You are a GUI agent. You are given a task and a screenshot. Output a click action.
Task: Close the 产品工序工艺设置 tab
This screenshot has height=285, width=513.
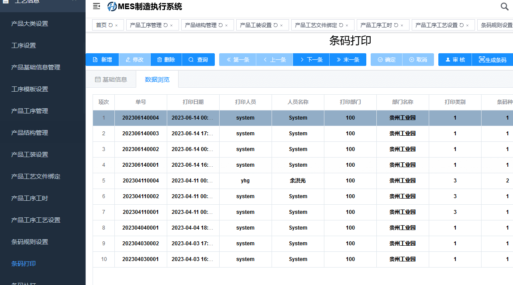pos(468,25)
